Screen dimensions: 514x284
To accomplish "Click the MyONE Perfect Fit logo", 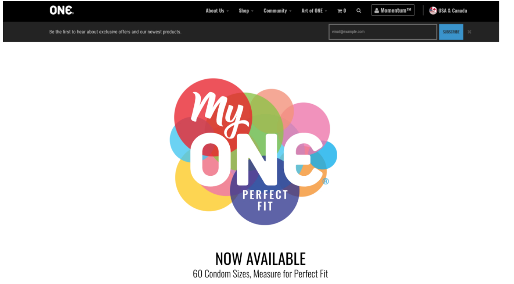I will coord(253,151).
